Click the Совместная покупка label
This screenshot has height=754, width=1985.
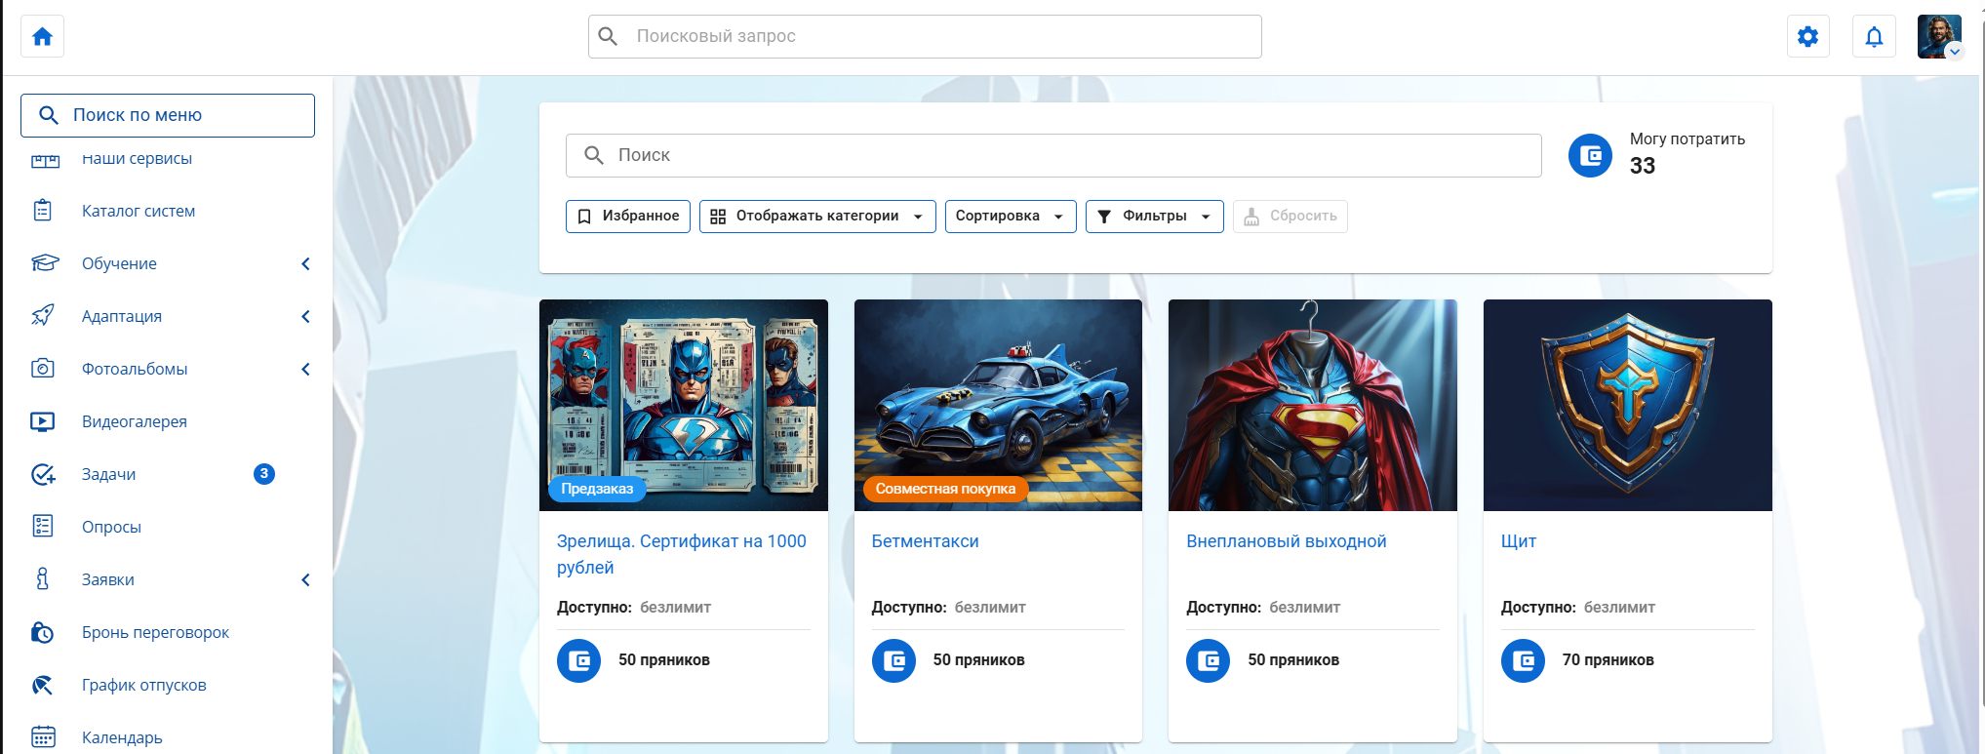coord(945,489)
